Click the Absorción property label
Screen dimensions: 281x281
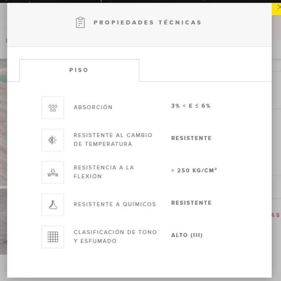[x=93, y=107]
